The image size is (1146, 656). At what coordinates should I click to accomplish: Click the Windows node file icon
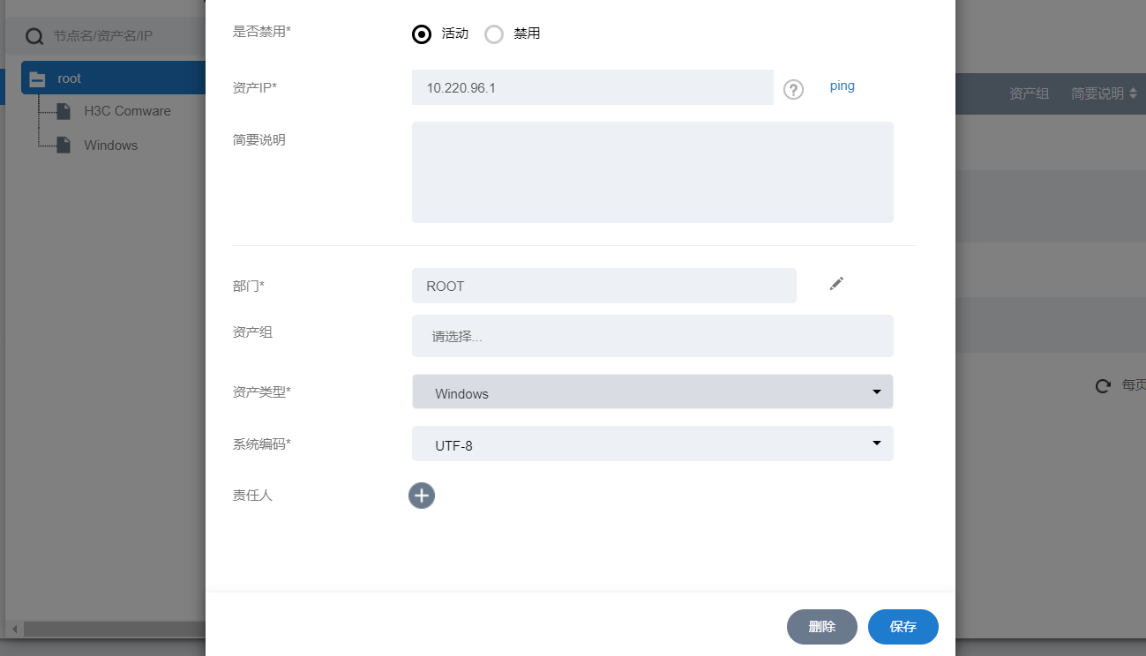64,145
